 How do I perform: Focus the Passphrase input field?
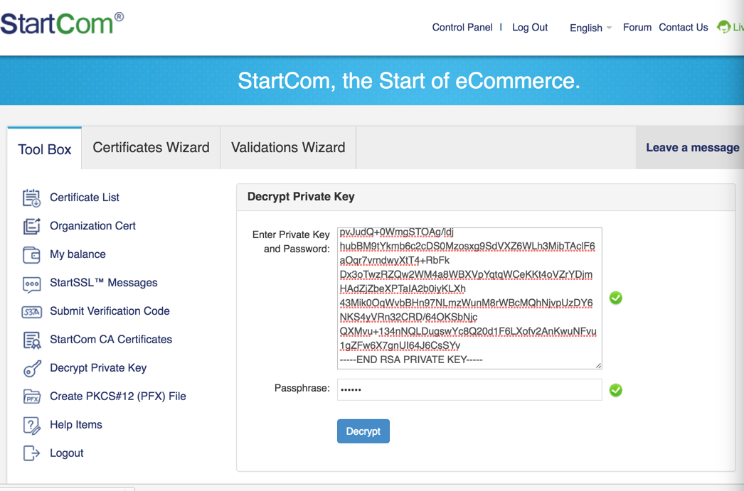pyautogui.click(x=469, y=389)
